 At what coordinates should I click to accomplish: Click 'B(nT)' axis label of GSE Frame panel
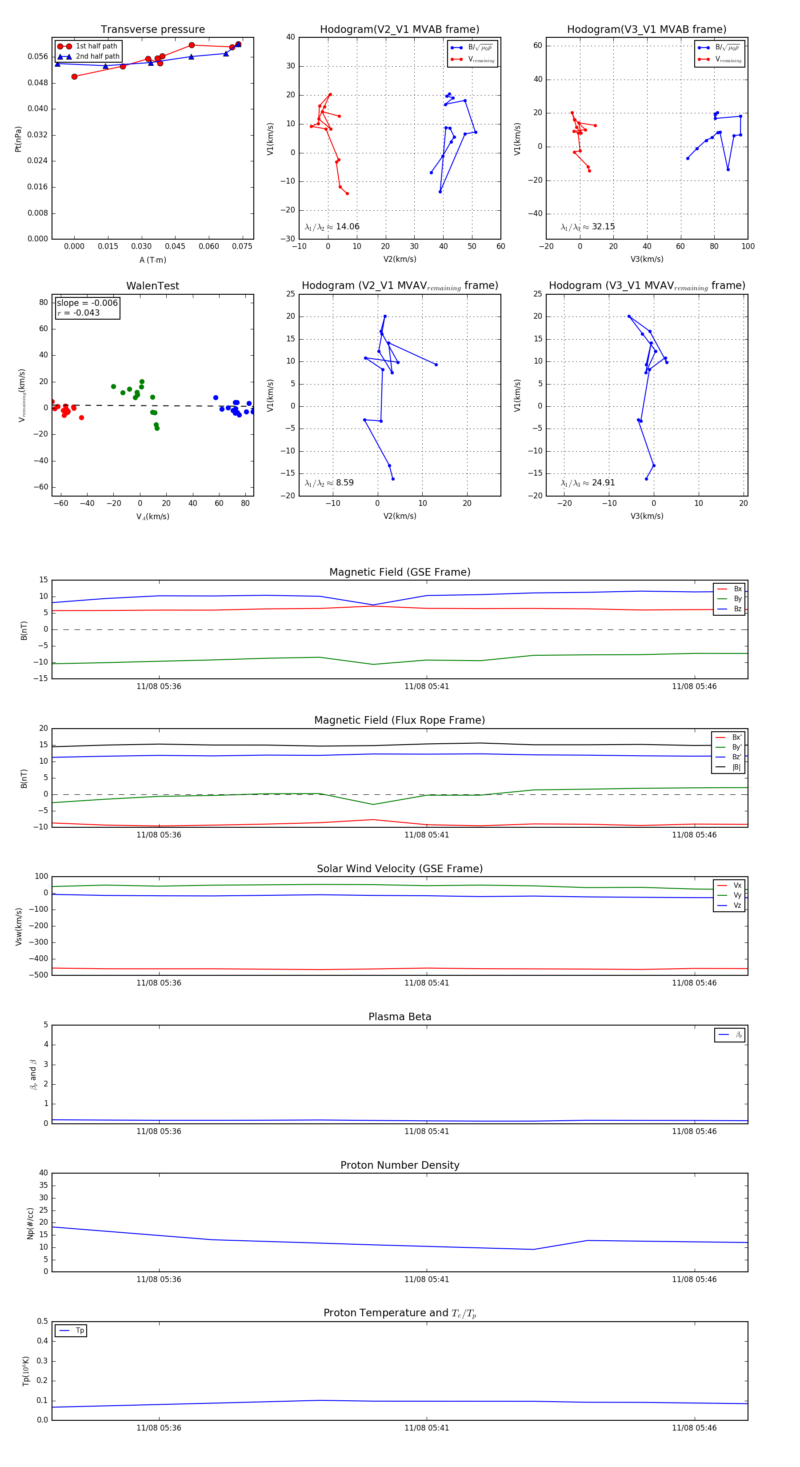(x=24, y=630)
